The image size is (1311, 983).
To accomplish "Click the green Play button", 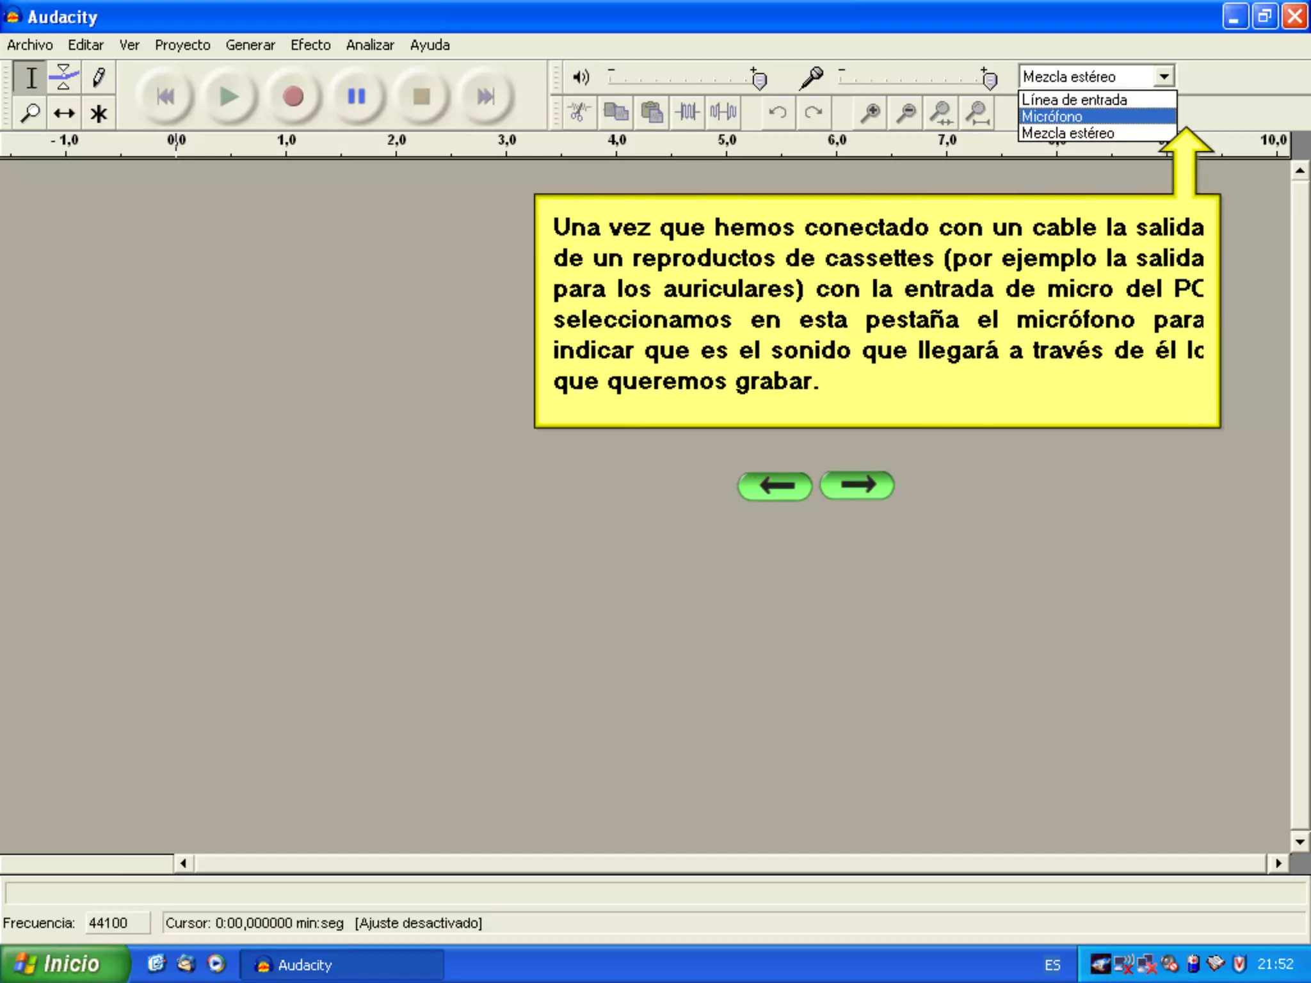I will click(229, 97).
